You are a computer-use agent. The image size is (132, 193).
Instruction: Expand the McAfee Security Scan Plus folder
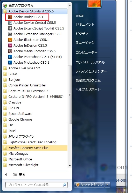35,148
